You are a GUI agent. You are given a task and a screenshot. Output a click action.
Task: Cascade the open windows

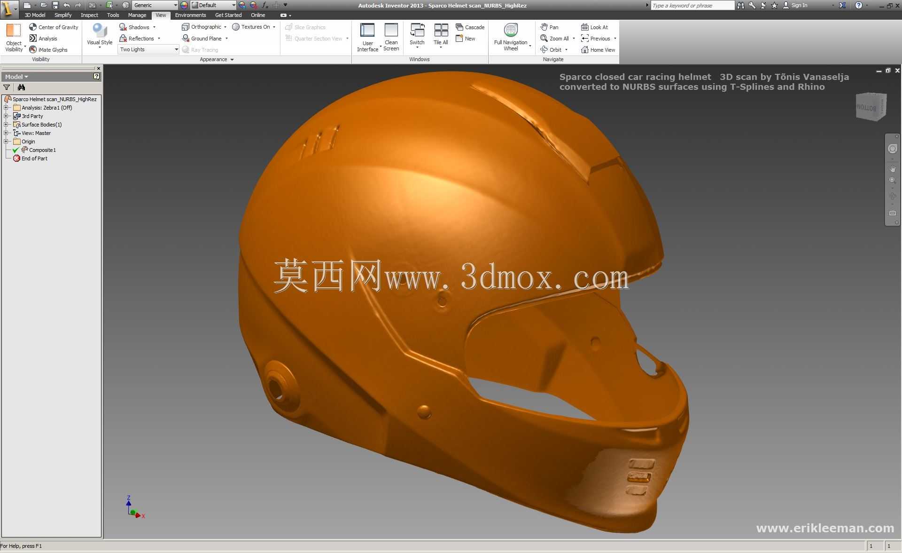(x=470, y=27)
